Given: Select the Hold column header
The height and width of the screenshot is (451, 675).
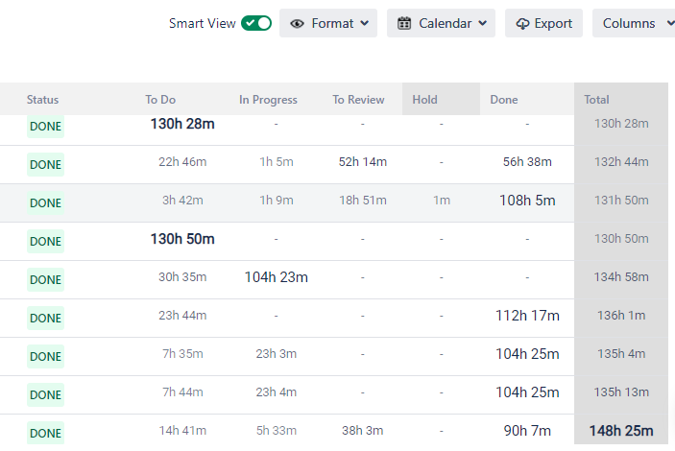Looking at the screenshot, I should pyautogui.click(x=441, y=99).
